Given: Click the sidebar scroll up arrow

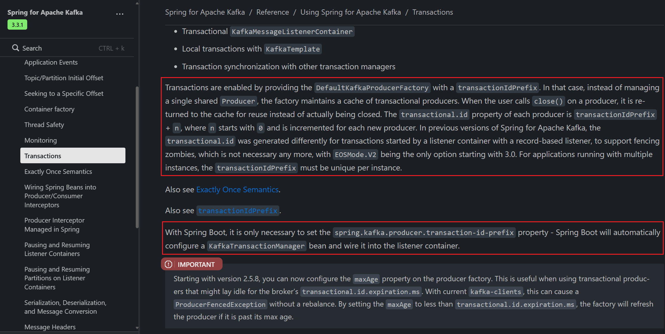Looking at the screenshot, I should [137, 3].
